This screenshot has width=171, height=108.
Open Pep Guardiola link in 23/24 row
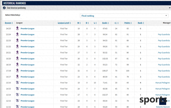(164, 35)
